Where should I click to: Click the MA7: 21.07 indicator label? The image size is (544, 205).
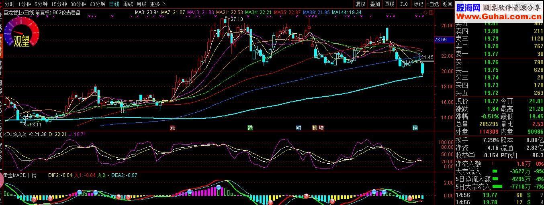[x=173, y=12]
